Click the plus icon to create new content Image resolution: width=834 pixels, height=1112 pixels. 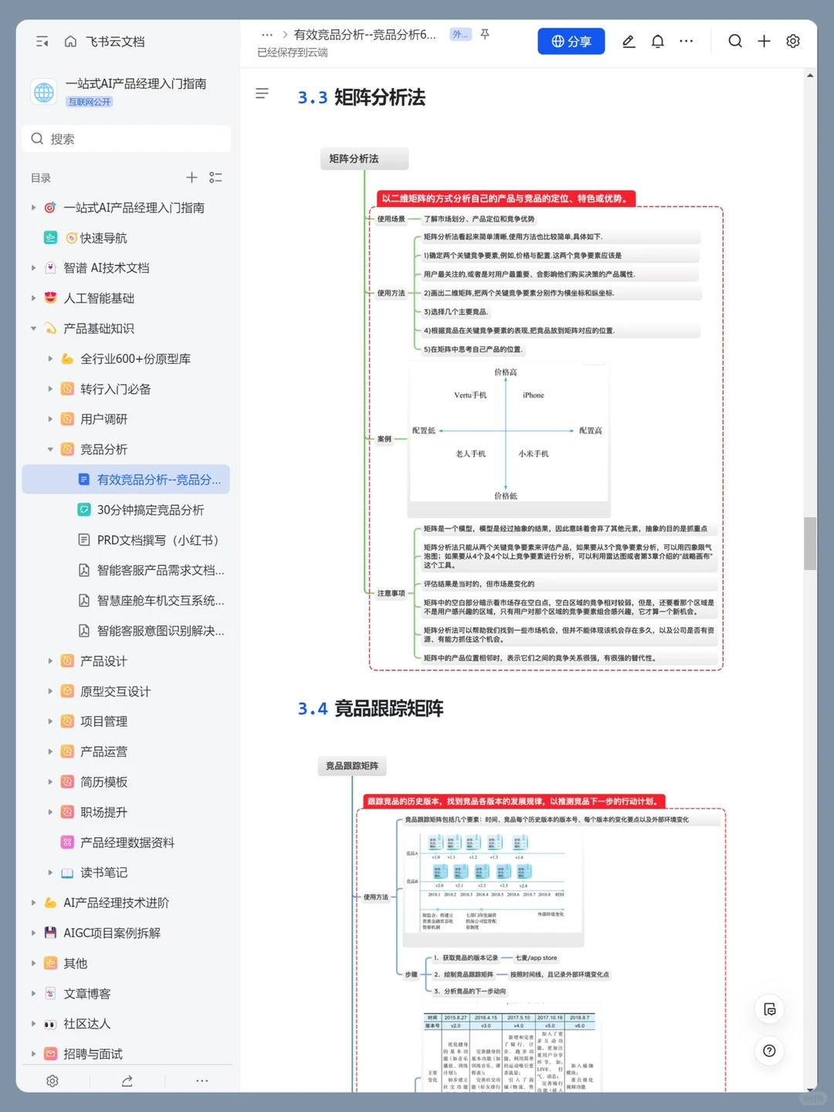pos(764,42)
